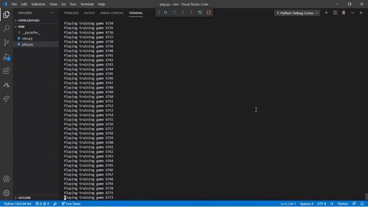Expand the __pycache__ folder

click(x=36, y=32)
